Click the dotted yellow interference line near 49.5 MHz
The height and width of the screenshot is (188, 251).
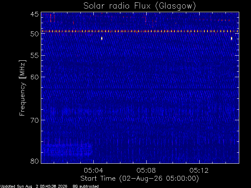tap(140, 31)
